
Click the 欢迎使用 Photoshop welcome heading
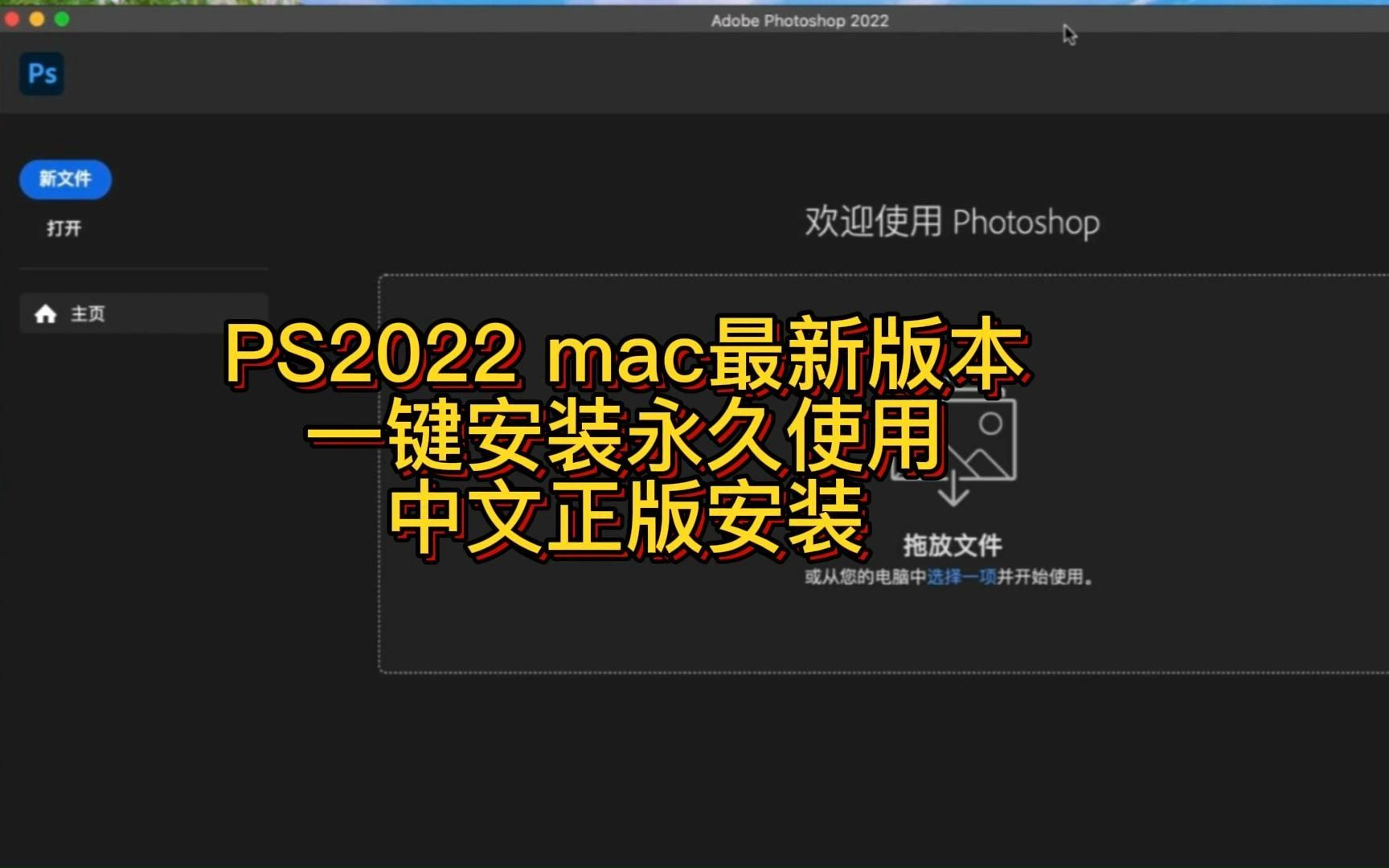tap(951, 223)
